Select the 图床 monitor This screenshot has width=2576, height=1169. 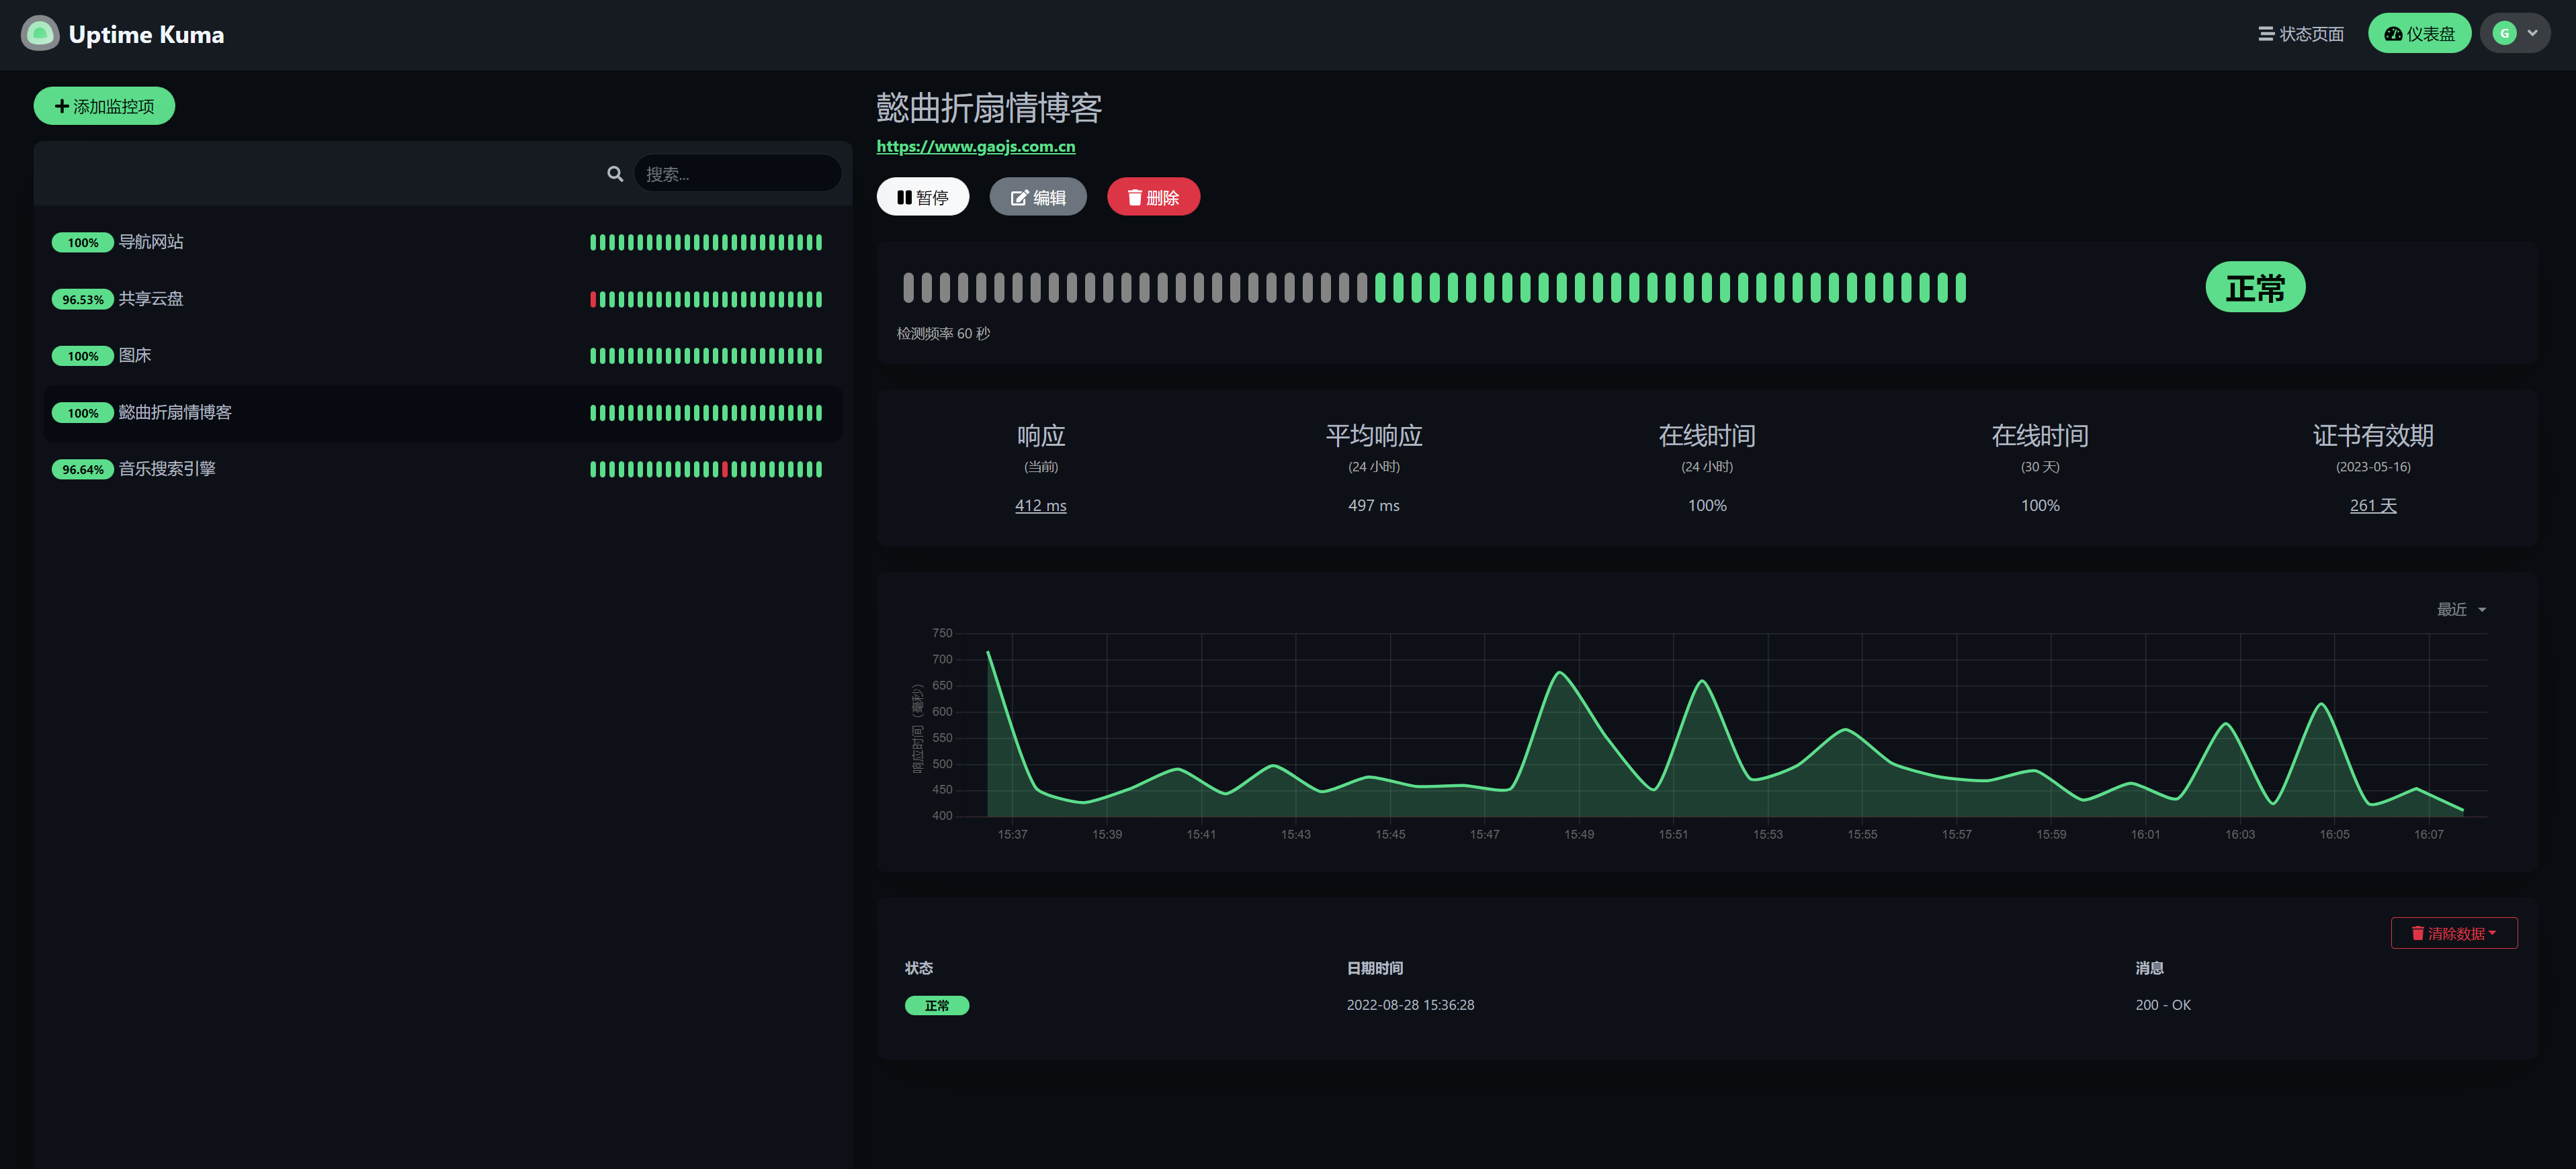[x=442, y=356]
